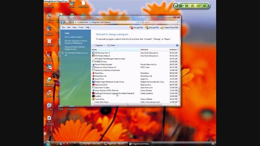Select the Turbo Pizza program icon

pyautogui.click(x=93, y=99)
